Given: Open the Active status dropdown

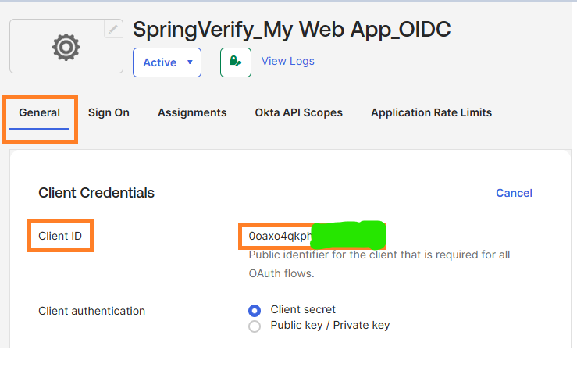Looking at the screenshot, I should 167,62.
